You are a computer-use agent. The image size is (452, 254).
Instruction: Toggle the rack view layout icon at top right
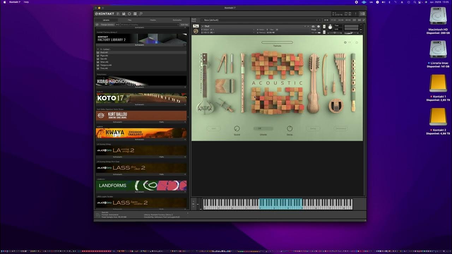point(362,14)
